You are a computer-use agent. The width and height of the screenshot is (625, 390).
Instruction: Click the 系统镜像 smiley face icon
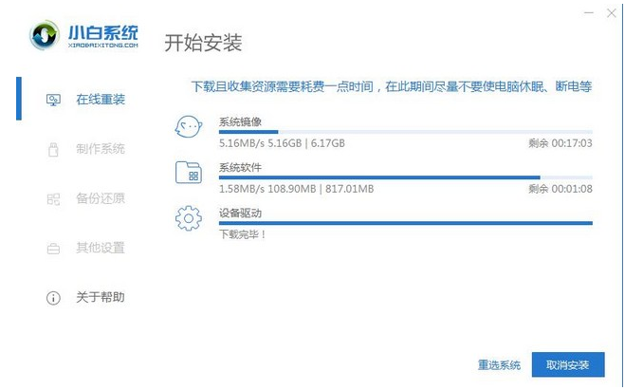tap(189, 128)
